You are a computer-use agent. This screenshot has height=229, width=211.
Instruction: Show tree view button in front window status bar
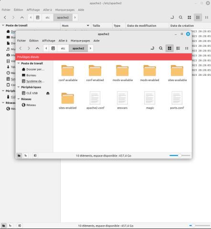26,156
